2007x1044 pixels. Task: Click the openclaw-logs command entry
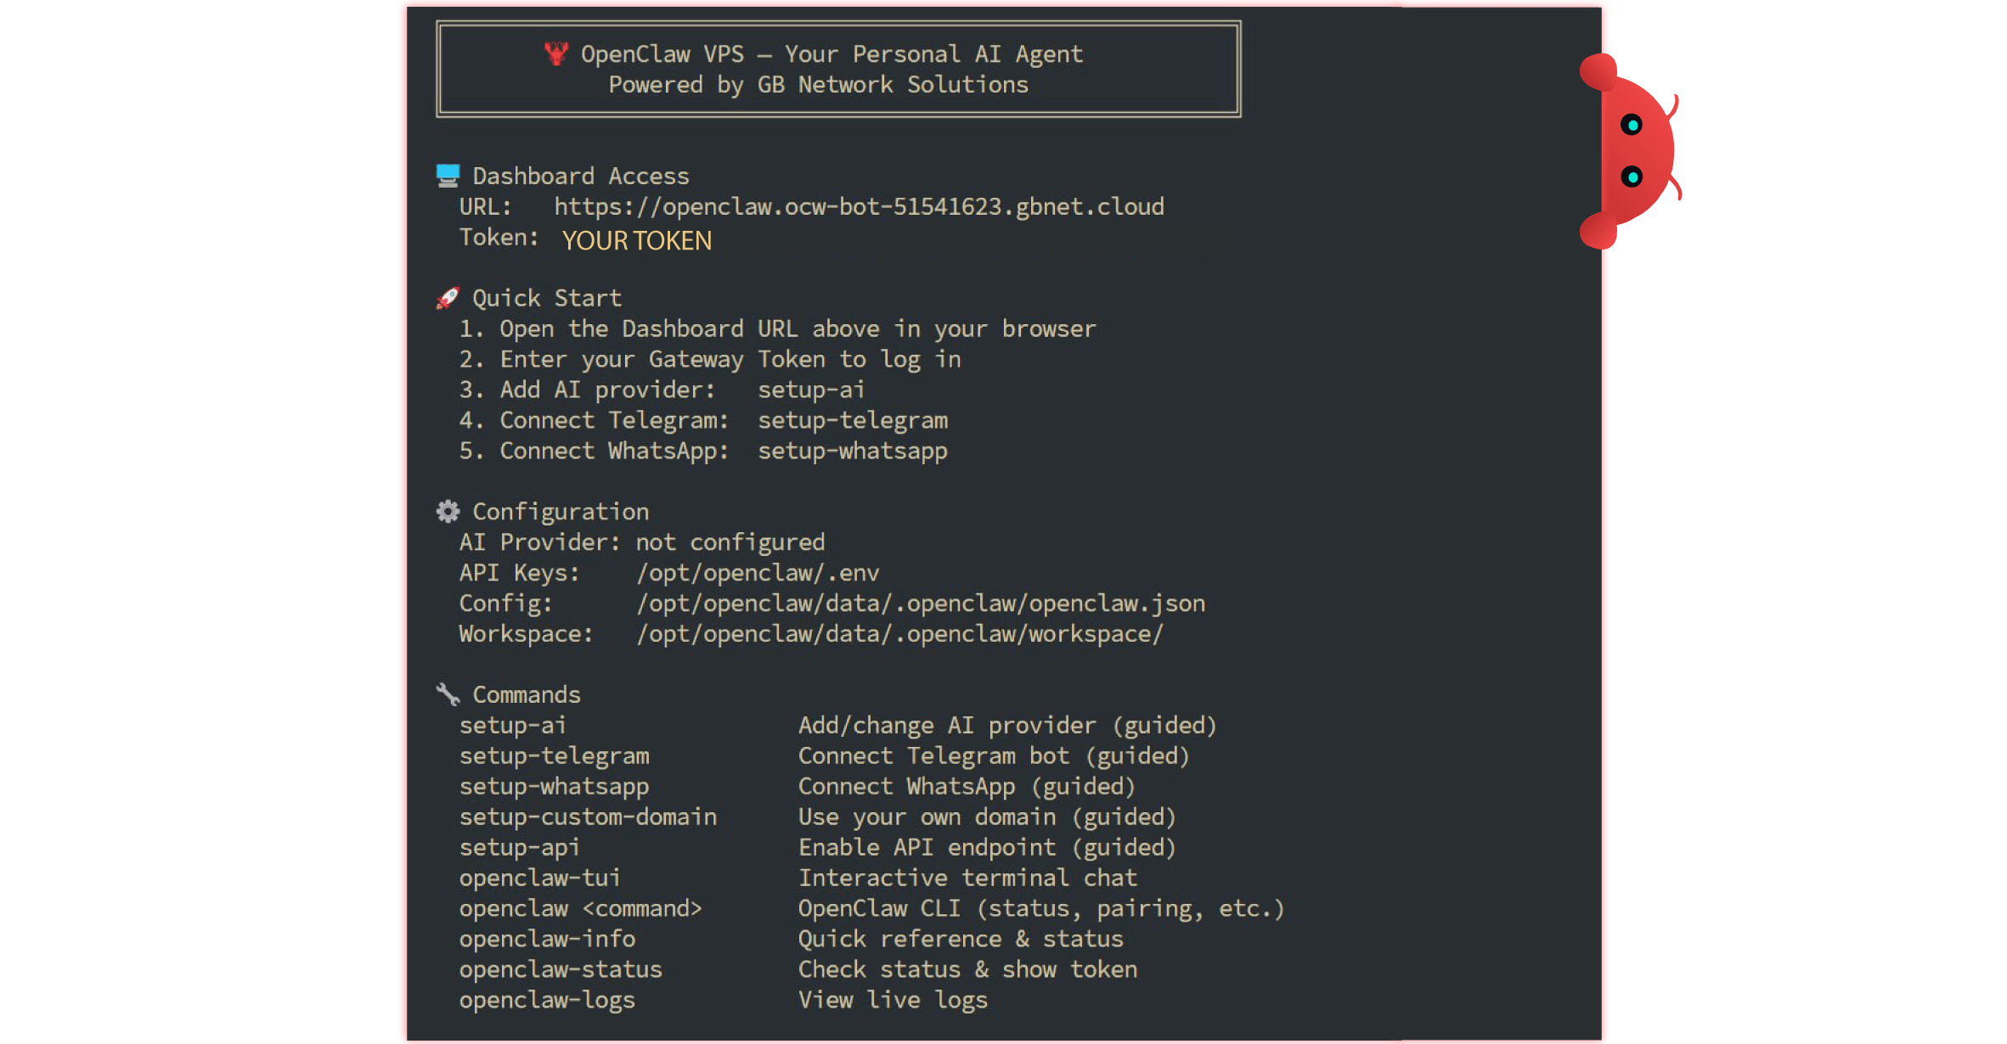pos(547,1000)
